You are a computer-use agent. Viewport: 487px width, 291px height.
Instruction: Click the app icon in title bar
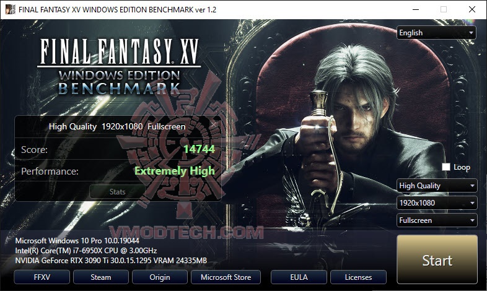(x=11, y=9)
